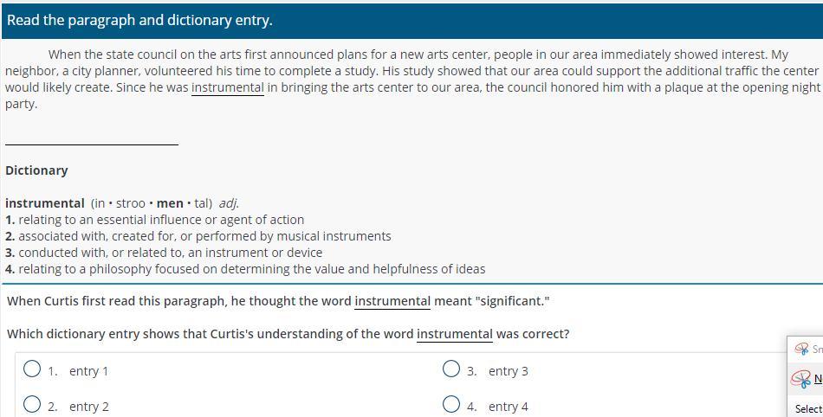Choose the entry 2 radio button
The image size is (823, 417).
click(x=32, y=404)
